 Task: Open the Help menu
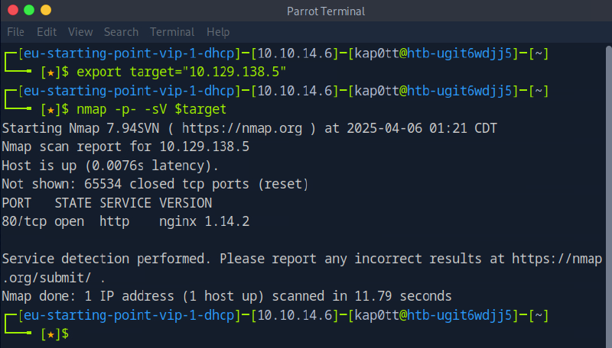218,32
